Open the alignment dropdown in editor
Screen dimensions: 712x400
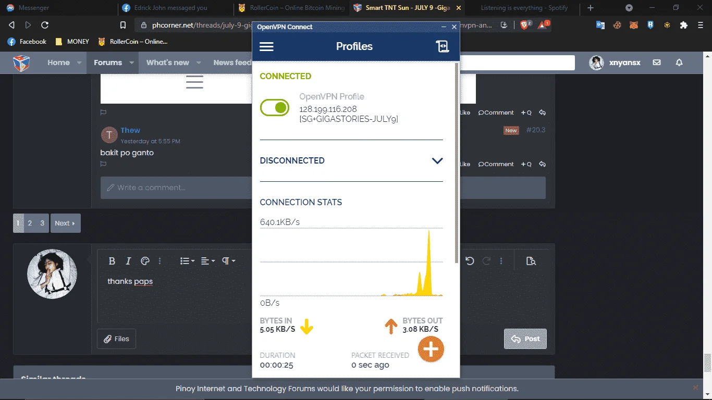point(208,261)
